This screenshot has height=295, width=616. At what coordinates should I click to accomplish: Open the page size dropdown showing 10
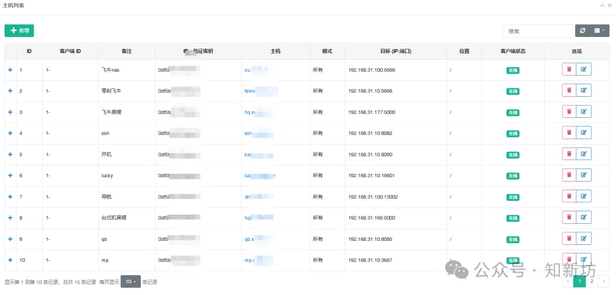(131, 282)
